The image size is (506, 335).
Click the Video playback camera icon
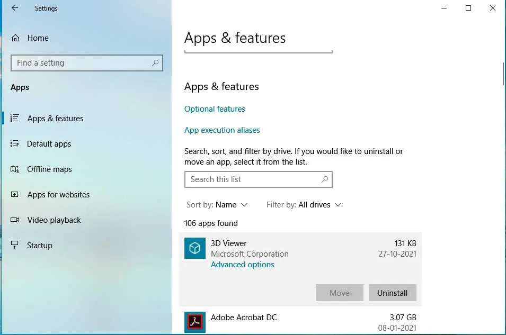(x=14, y=220)
